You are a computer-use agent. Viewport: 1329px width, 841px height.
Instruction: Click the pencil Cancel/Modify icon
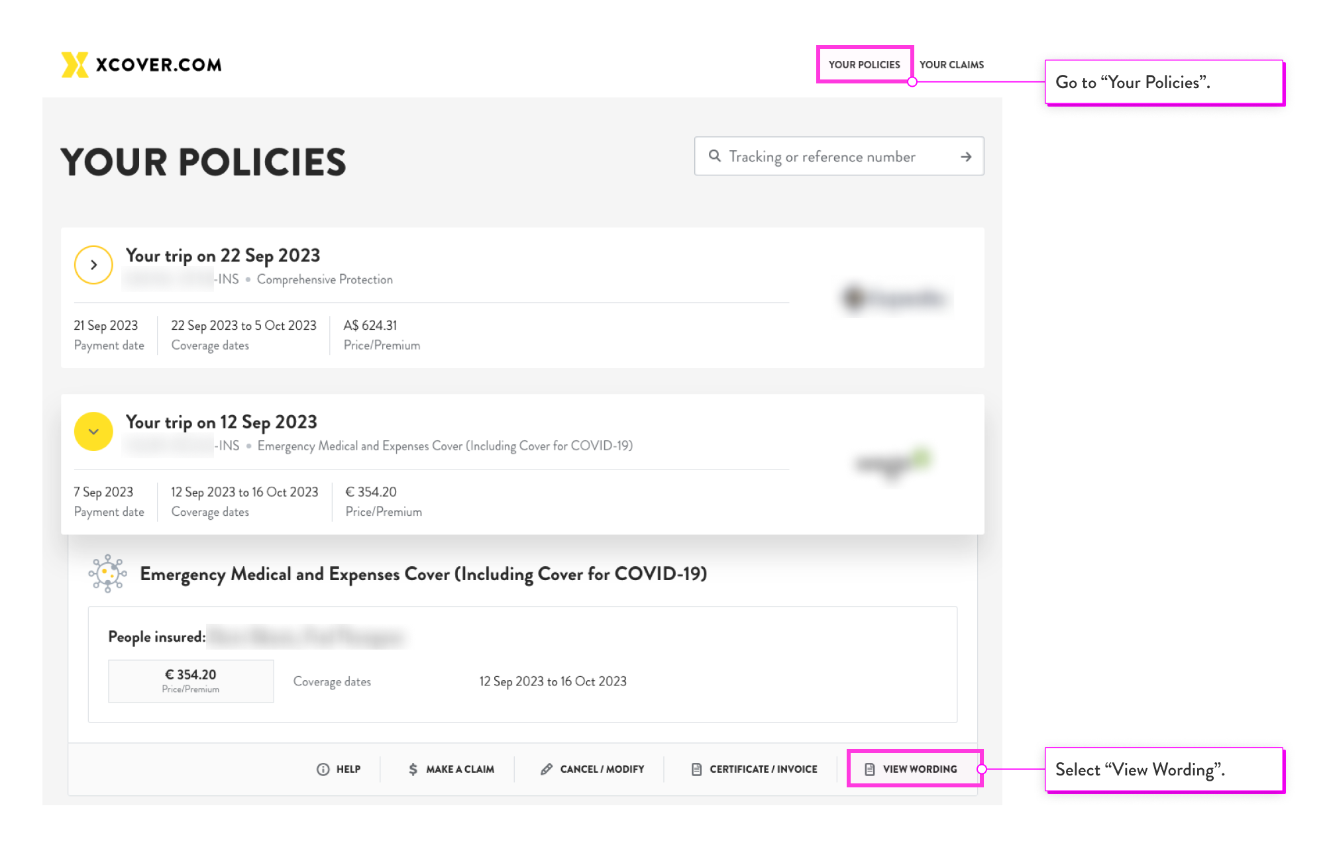coord(547,769)
